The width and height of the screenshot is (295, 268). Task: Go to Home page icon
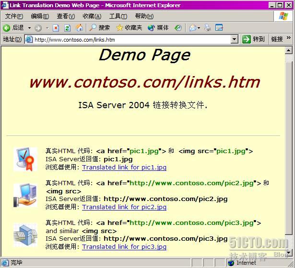(79, 28)
